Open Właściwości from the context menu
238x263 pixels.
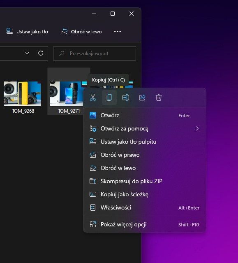click(145, 208)
